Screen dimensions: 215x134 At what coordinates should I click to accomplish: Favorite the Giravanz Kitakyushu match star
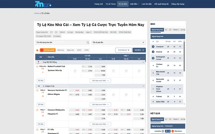[x=37, y=110]
